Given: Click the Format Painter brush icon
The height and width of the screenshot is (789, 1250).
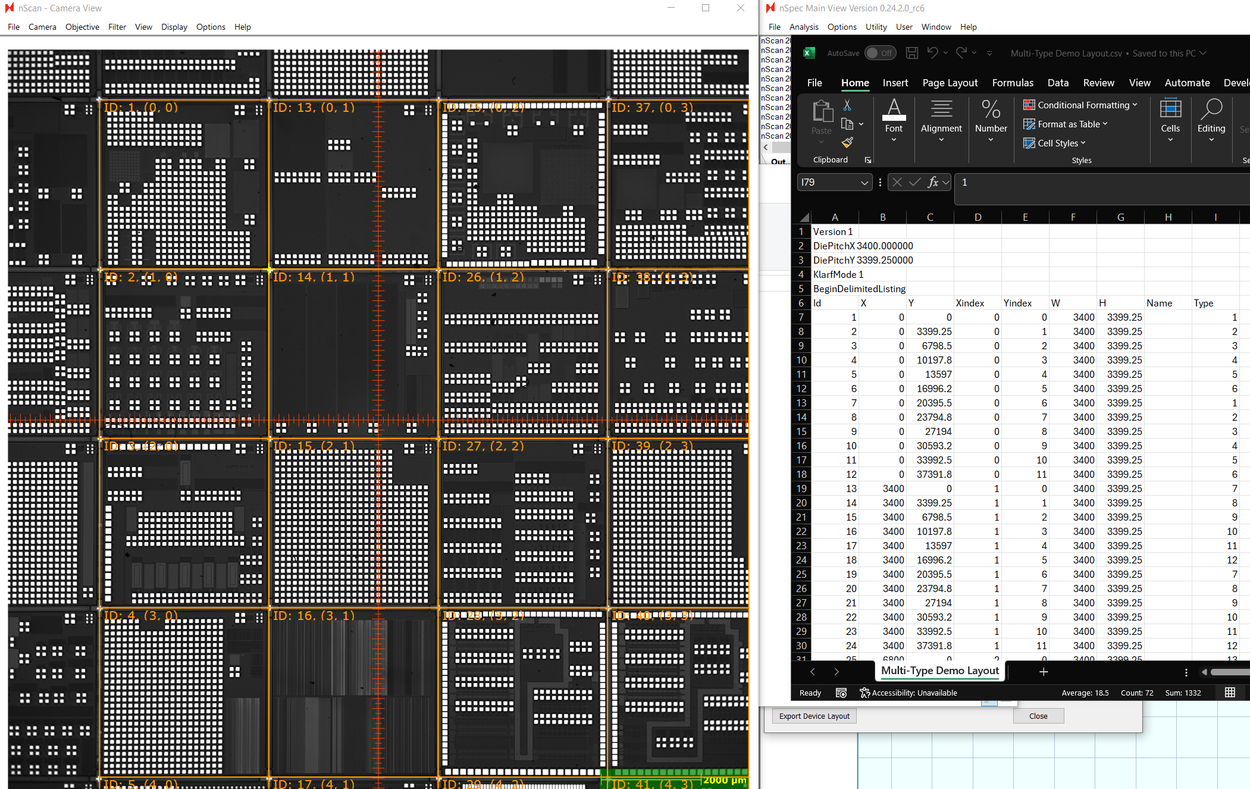Looking at the screenshot, I should coord(847,143).
